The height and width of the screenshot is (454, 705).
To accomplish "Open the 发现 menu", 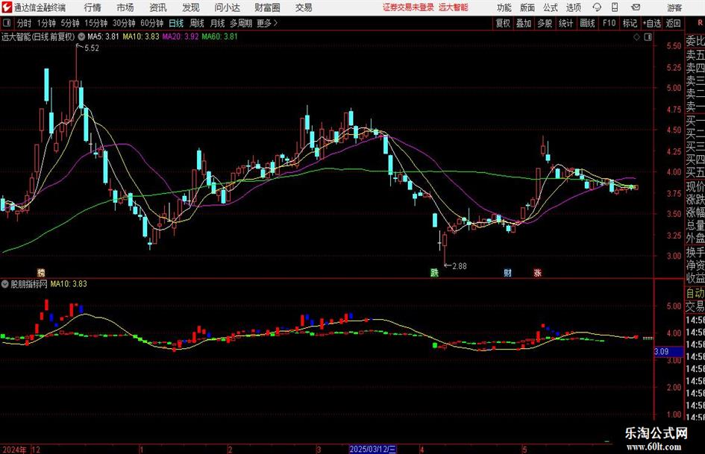I will (191, 7).
